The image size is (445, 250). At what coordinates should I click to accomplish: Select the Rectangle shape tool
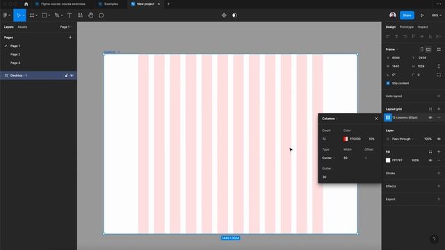point(44,15)
